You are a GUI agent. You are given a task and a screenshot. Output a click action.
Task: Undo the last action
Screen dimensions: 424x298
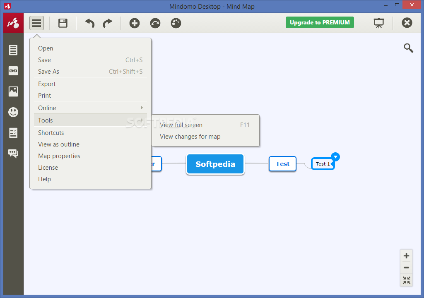coord(90,23)
